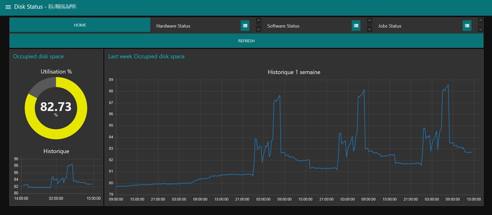Click the Hardware Status list icon
This screenshot has width=492, height=215.
click(x=245, y=26)
